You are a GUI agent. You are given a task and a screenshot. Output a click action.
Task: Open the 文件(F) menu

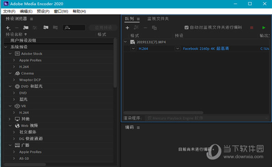coord(9,11)
